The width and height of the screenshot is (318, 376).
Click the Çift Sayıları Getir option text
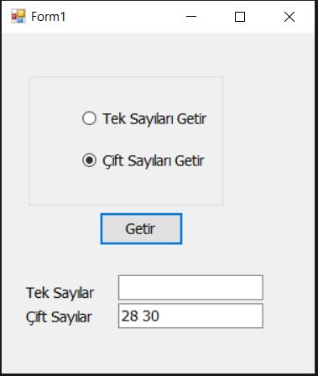(154, 161)
